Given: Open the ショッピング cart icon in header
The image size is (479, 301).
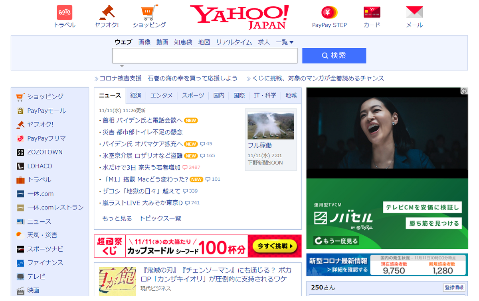Looking at the screenshot, I should coord(149,12).
